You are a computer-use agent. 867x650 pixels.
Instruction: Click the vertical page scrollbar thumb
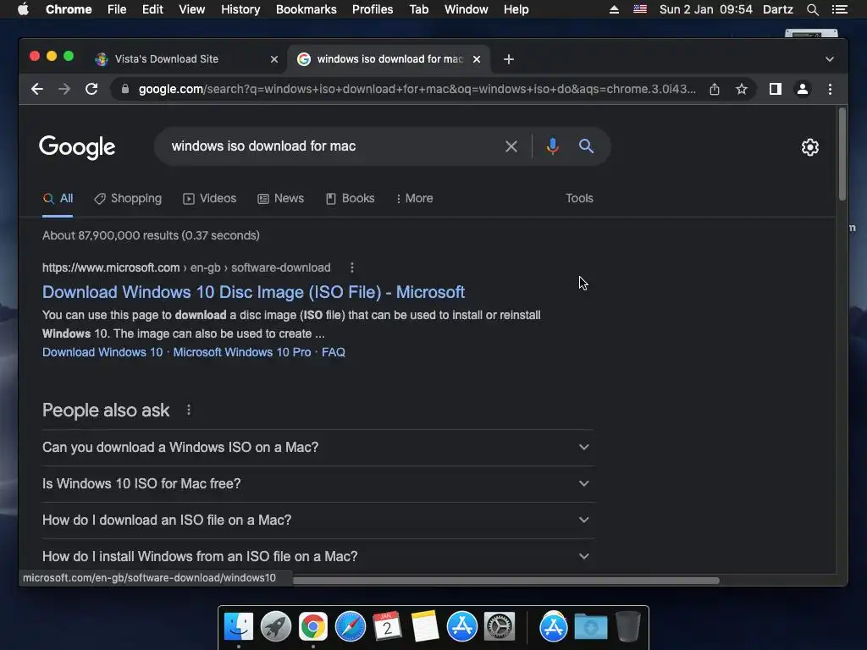[x=842, y=154]
